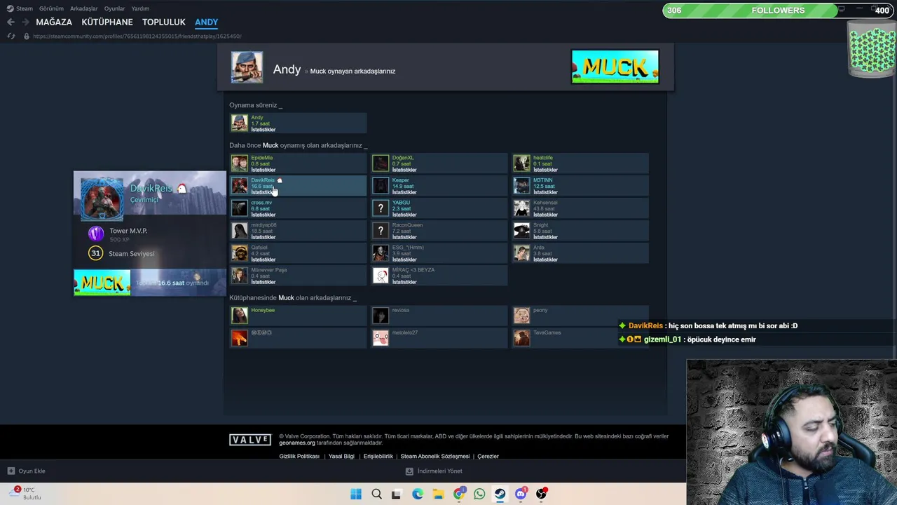The image size is (897, 505).
Task: Open Andy's İstatistikler link
Action: pos(263,130)
